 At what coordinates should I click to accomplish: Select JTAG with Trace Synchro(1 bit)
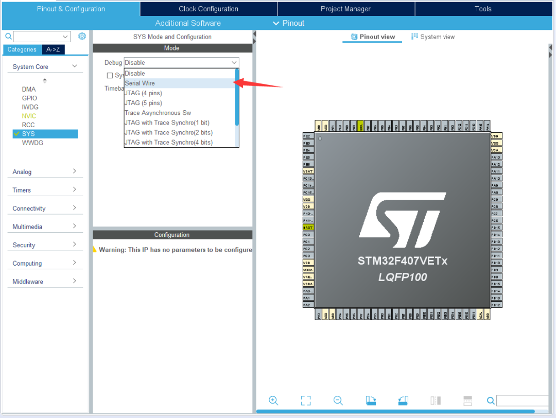[179, 123]
